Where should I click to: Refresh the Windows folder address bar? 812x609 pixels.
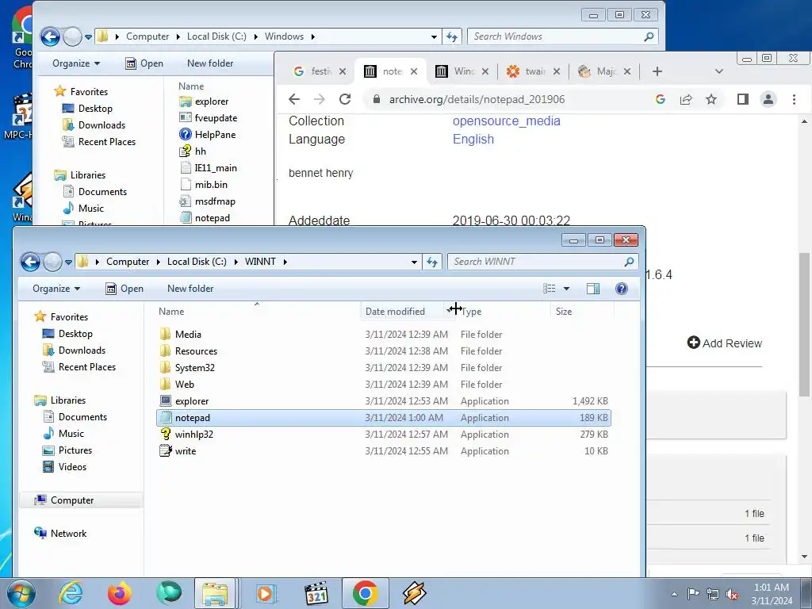[451, 36]
